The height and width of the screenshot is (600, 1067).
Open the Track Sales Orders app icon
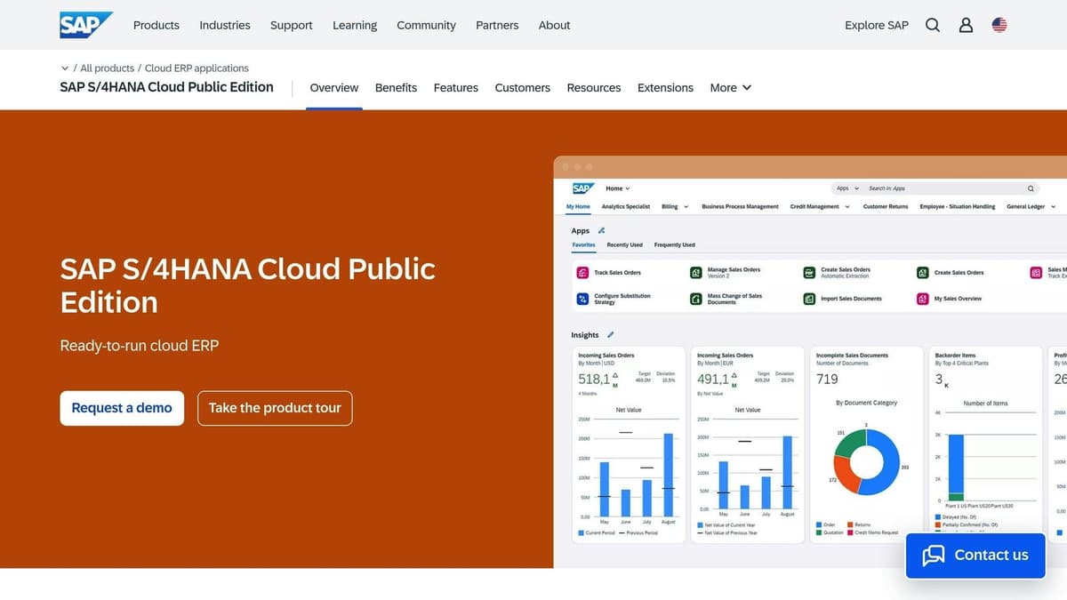(x=584, y=272)
